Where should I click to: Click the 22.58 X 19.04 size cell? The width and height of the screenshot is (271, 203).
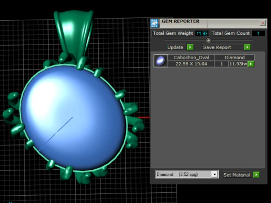(191, 64)
